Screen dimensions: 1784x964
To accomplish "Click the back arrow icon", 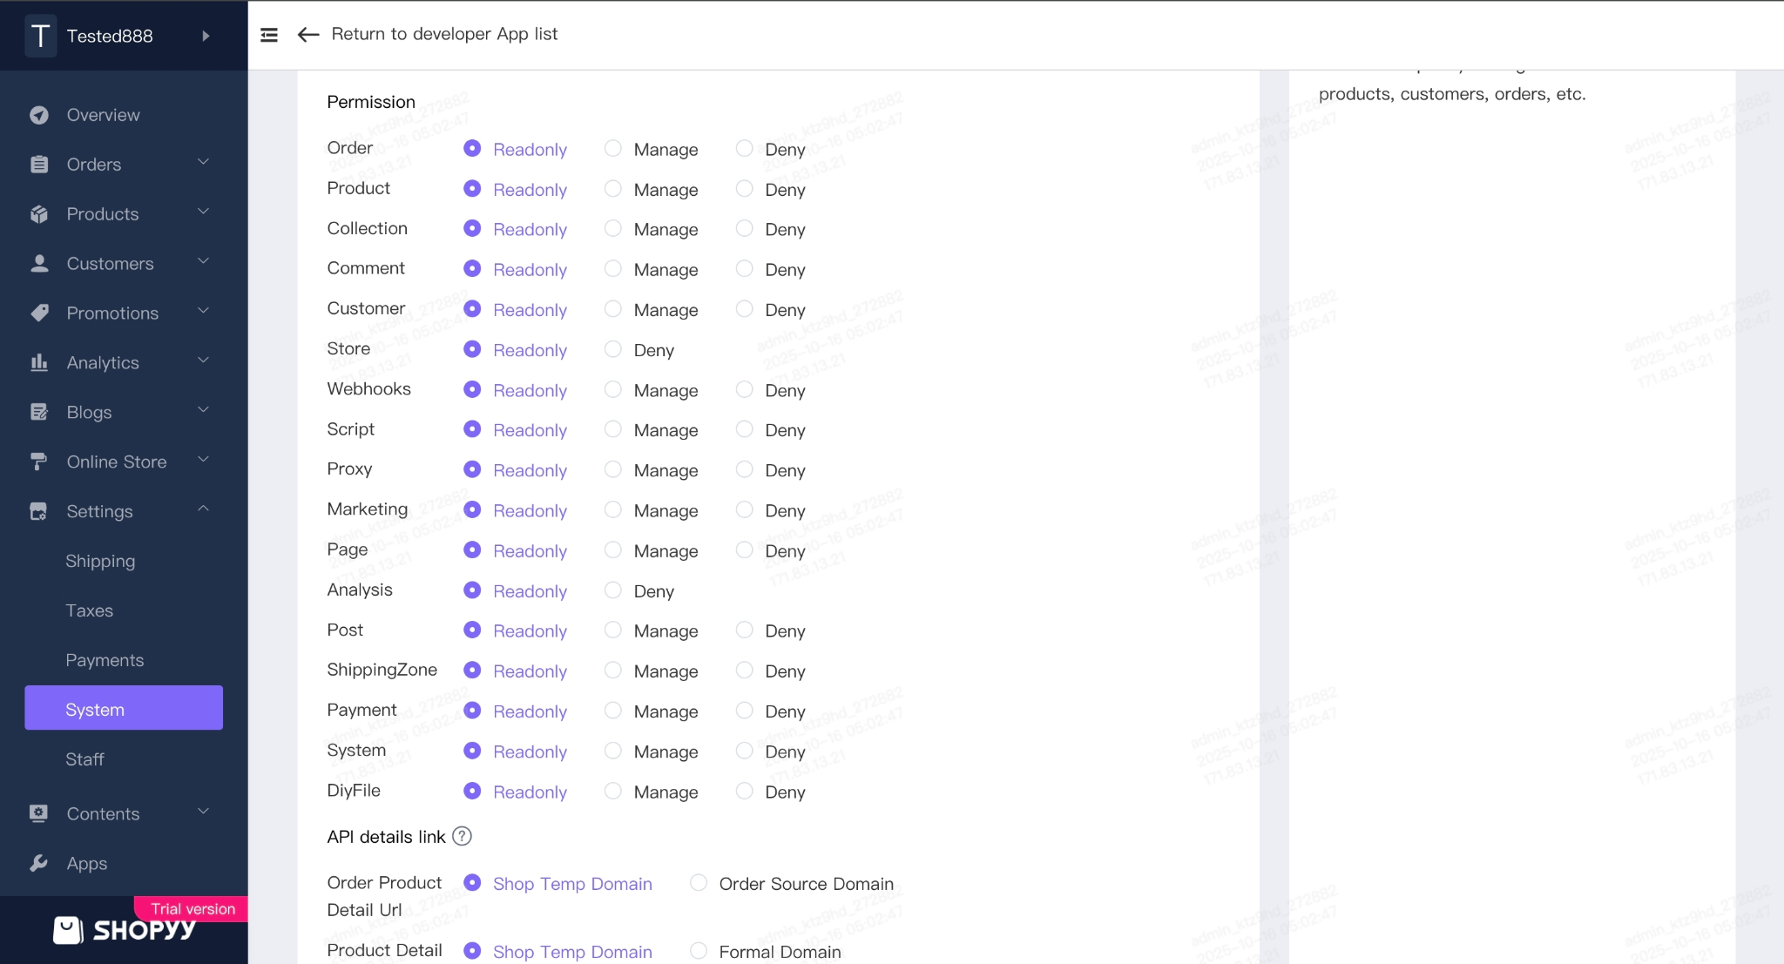I will [308, 35].
